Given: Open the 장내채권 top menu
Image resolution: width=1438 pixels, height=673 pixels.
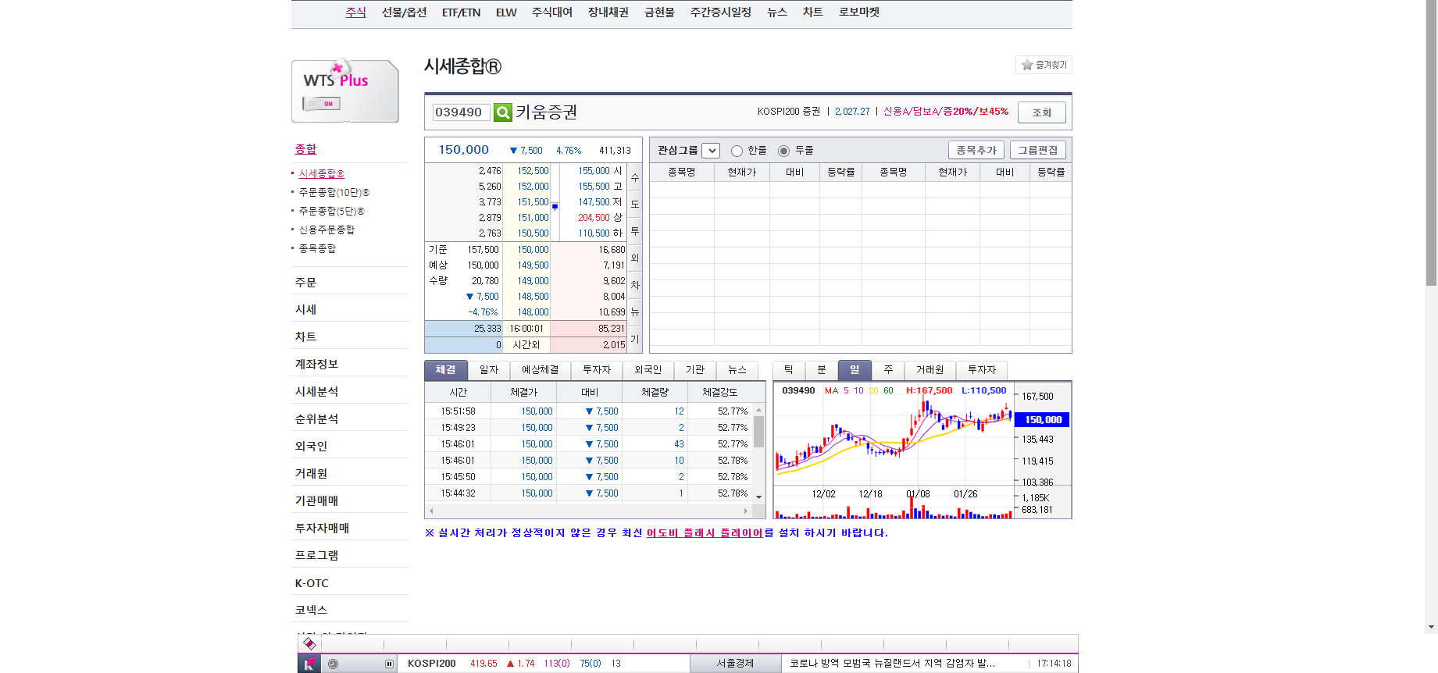Looking at the screenshot, I should coord(608,12).
